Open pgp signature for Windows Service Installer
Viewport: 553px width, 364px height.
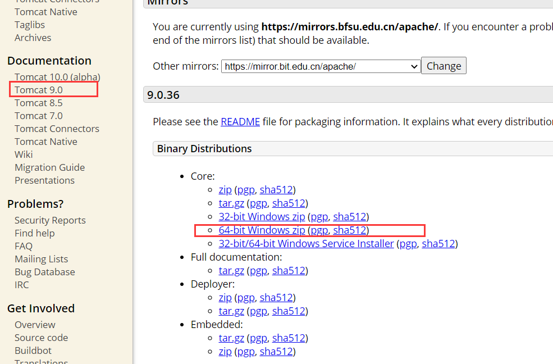coord(408,244)
